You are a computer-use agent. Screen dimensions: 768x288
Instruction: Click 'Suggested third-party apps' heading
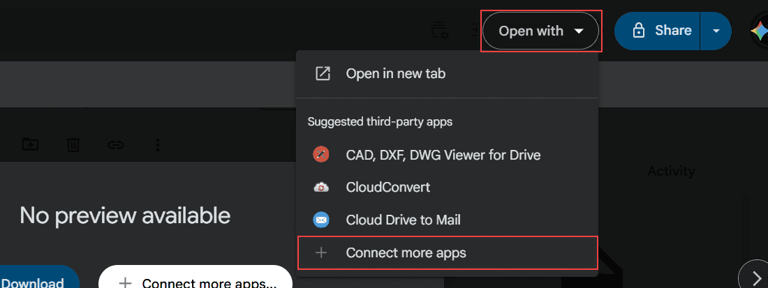[x=380, y=121]
